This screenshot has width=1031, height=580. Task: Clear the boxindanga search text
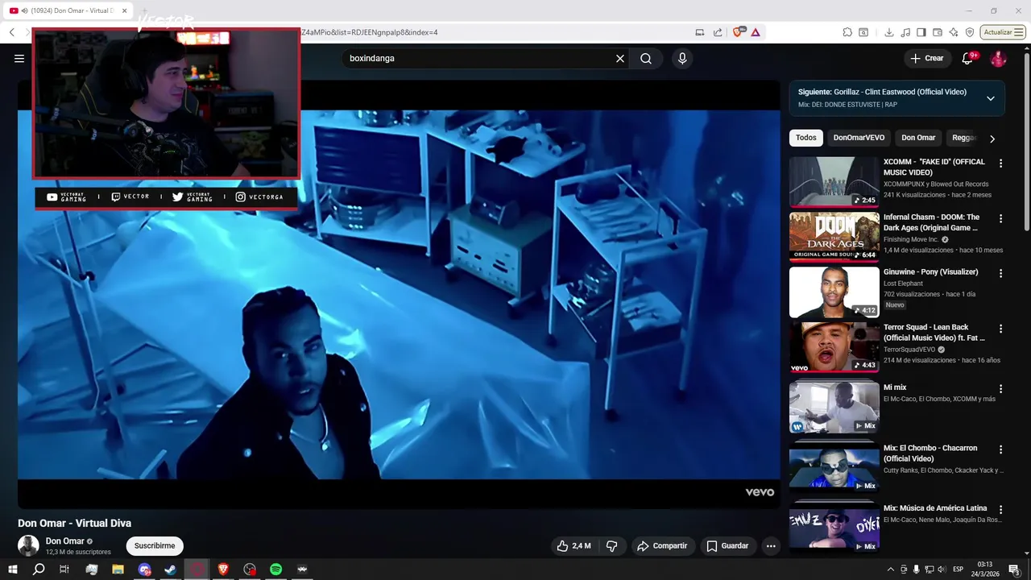coord(620,58)
